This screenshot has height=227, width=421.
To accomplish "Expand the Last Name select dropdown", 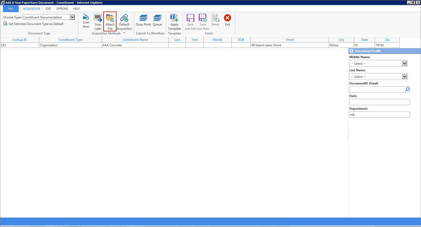I will pos(404,77).
